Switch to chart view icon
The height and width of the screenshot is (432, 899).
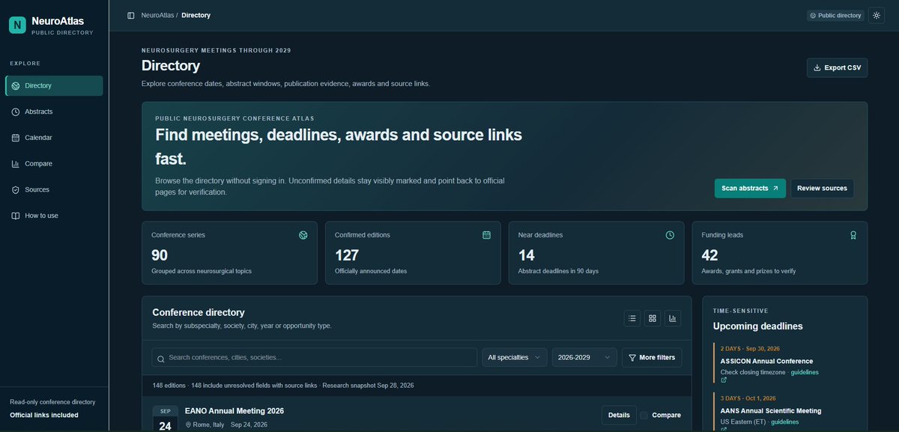pyautogui.click(x=673, y=318)
